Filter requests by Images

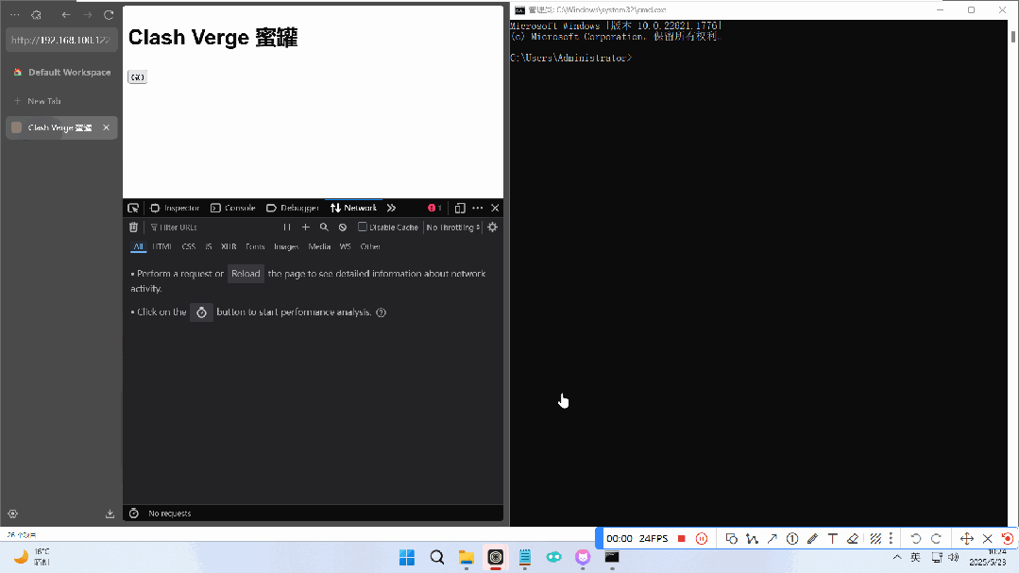(x=286, y=247)
